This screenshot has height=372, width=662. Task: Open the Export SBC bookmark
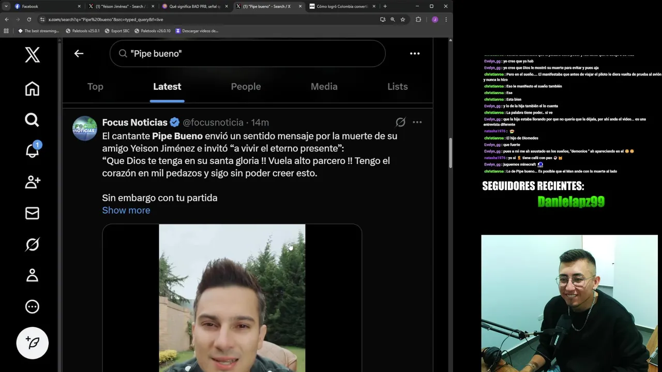[x=117, y=31]
